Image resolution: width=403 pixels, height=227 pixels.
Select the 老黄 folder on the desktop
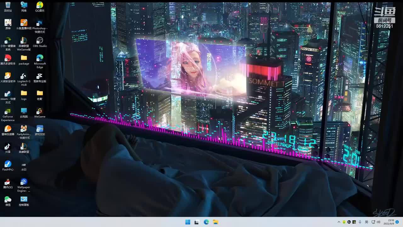tap(40, 95)
